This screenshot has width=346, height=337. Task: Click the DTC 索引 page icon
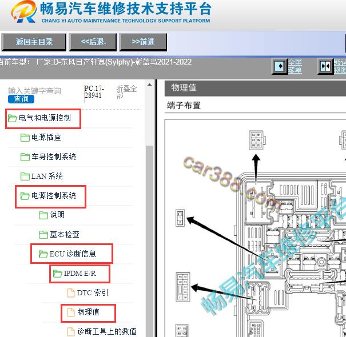(70, 293)
